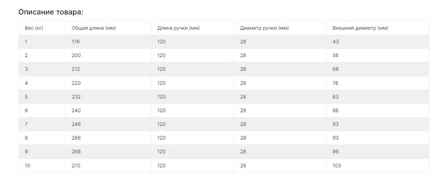Click the 'Описание товара:' heading
The image size is (445, 184).
coord(51,12)
